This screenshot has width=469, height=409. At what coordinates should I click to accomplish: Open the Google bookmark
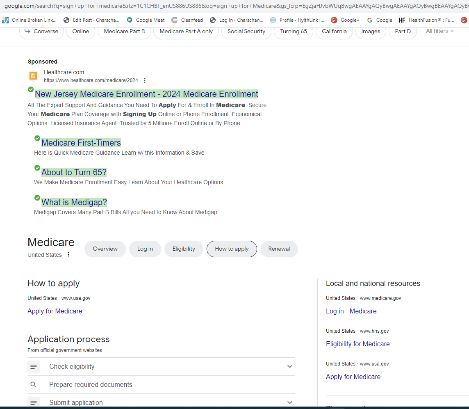[380, 20]
